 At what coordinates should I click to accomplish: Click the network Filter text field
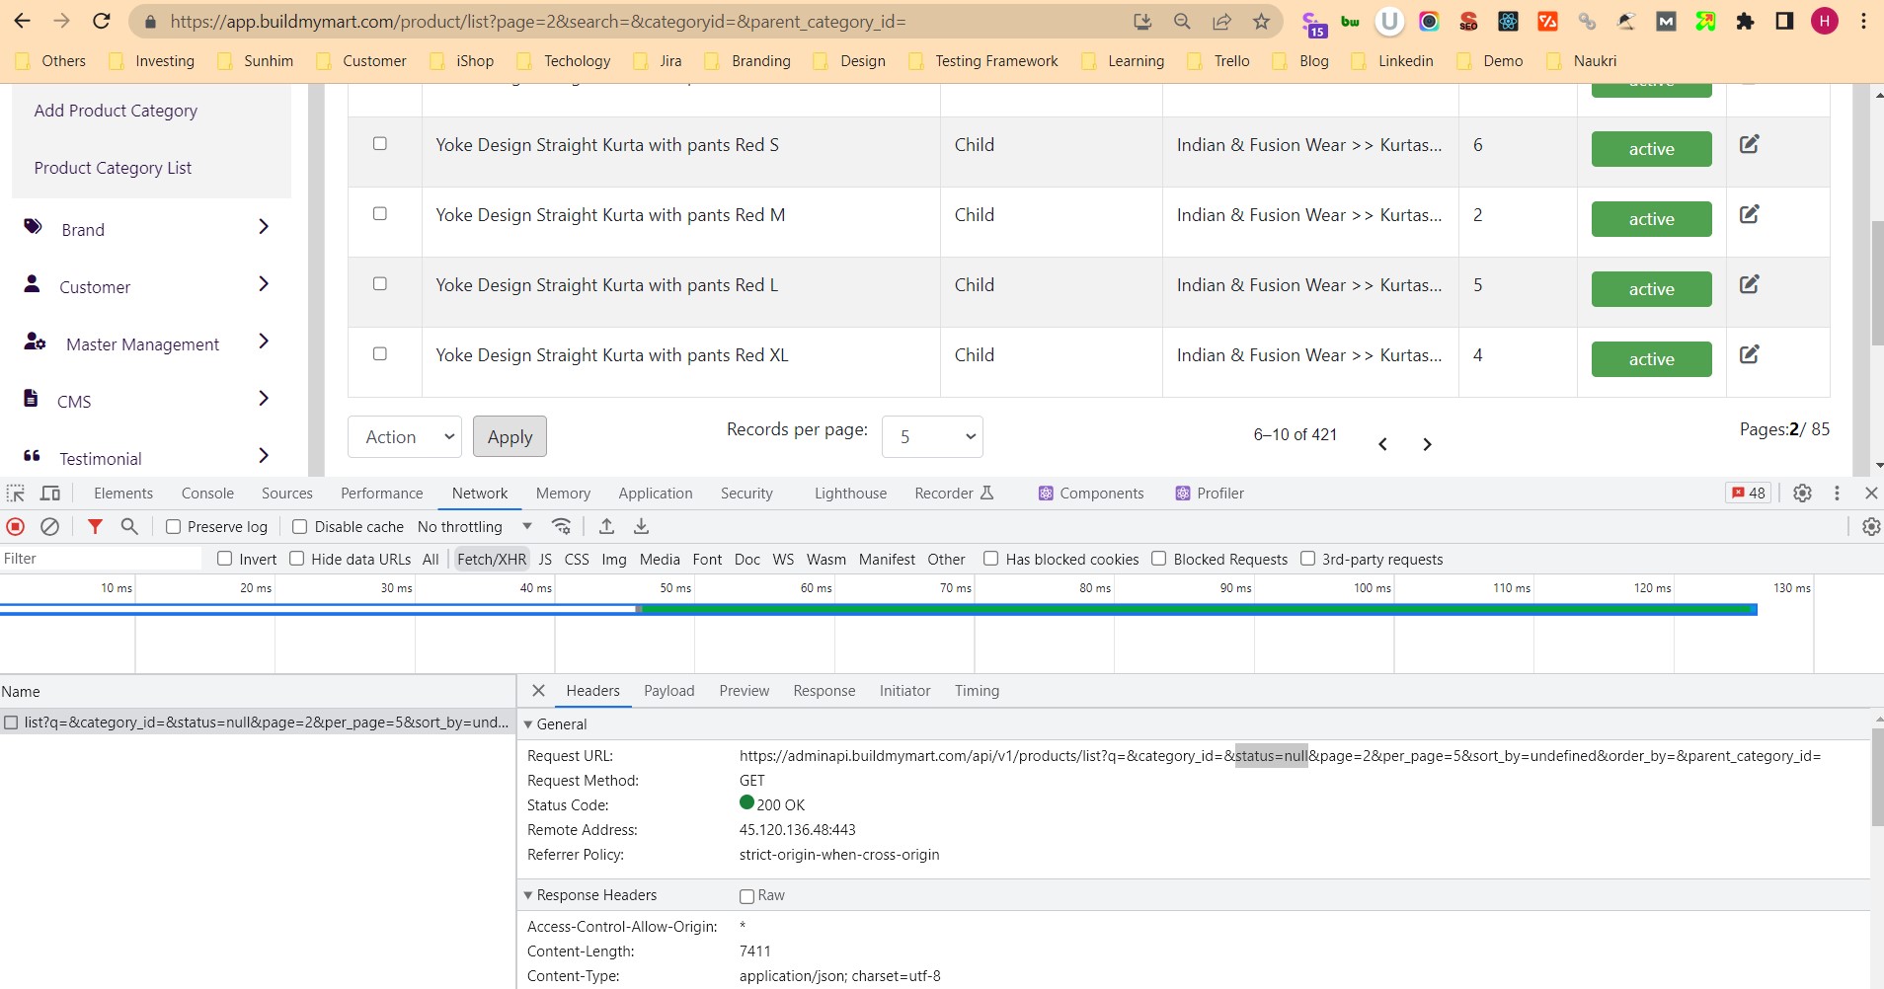[101, 559]
